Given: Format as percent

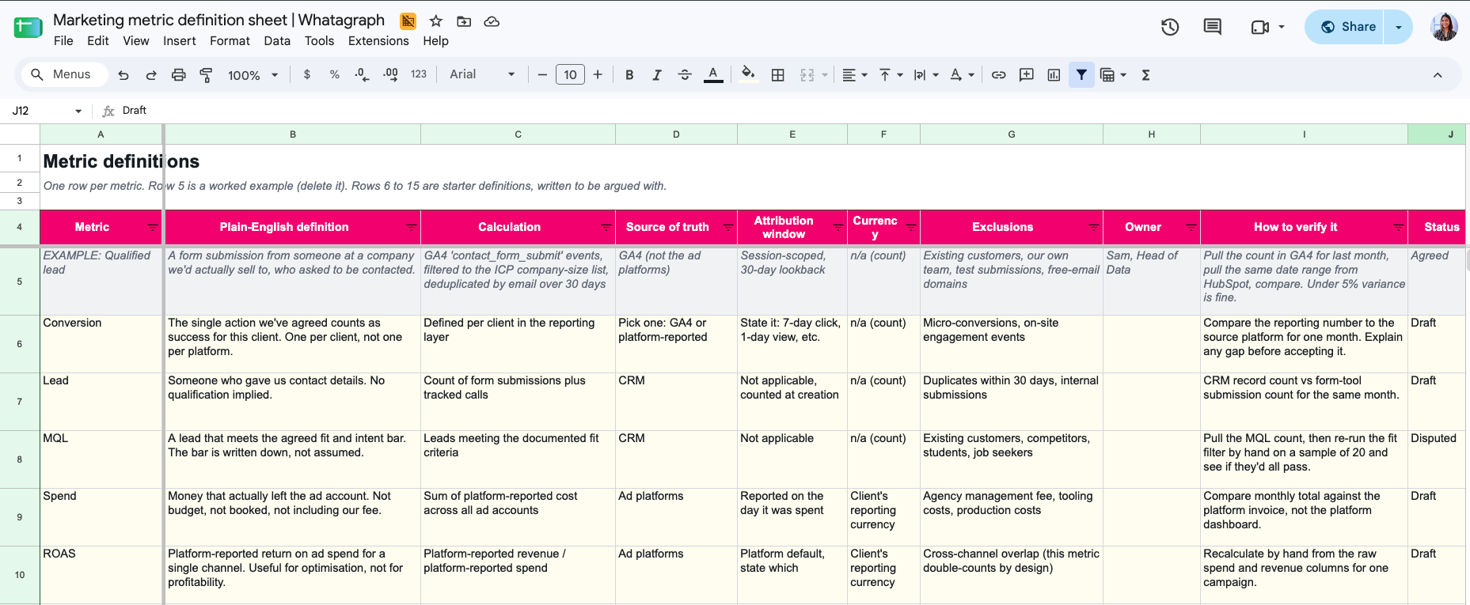Looking at the screenshot, I should click(335, 74).
